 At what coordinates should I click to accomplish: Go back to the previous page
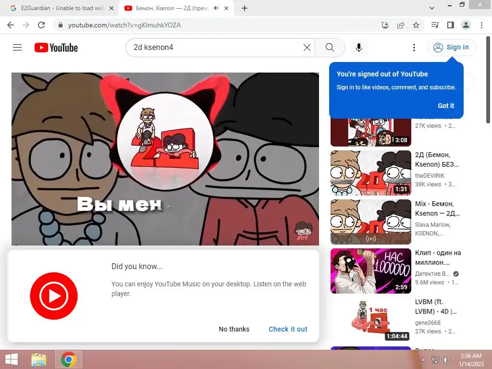pyautogui.click(x=11, y=25)
